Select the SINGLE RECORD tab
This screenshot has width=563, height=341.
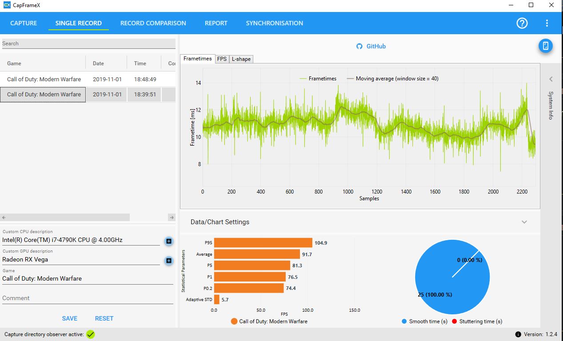(x=79, y=23)
